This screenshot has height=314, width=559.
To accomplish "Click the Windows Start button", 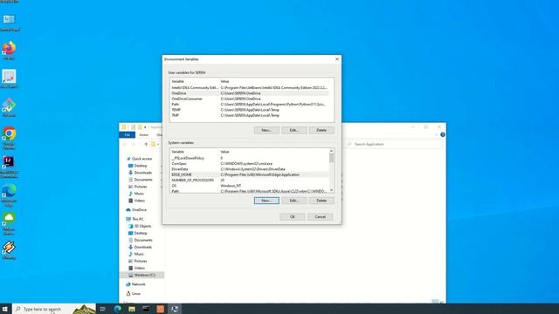I will click(x=5, y=309).
